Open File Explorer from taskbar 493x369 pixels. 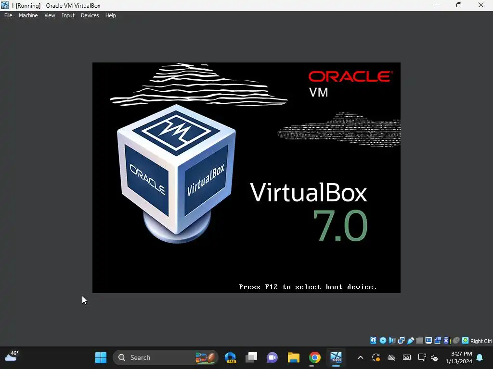coord(293,357)
